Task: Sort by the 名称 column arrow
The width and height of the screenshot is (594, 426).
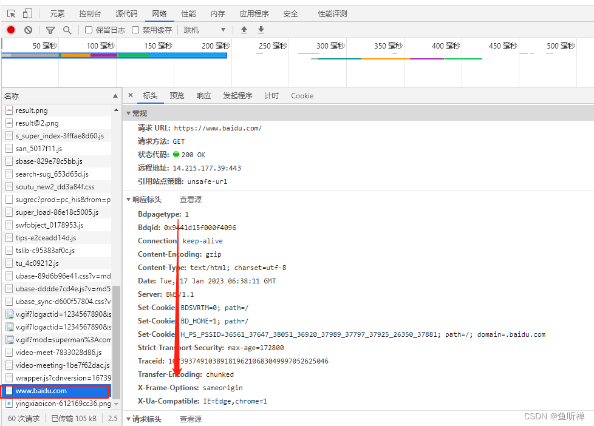Action: [x=115, y=96]
